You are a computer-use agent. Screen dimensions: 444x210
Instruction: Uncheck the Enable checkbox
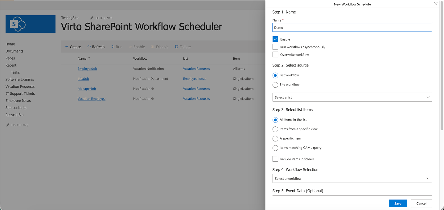[x=275, y=39]
